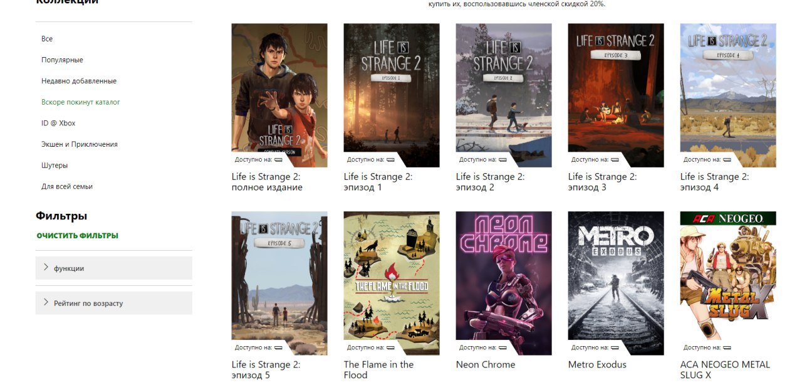The height and width of the screenshot is (385, 802).
Task: Open the ID @ Xbox collection
Action: coord(58,124)
